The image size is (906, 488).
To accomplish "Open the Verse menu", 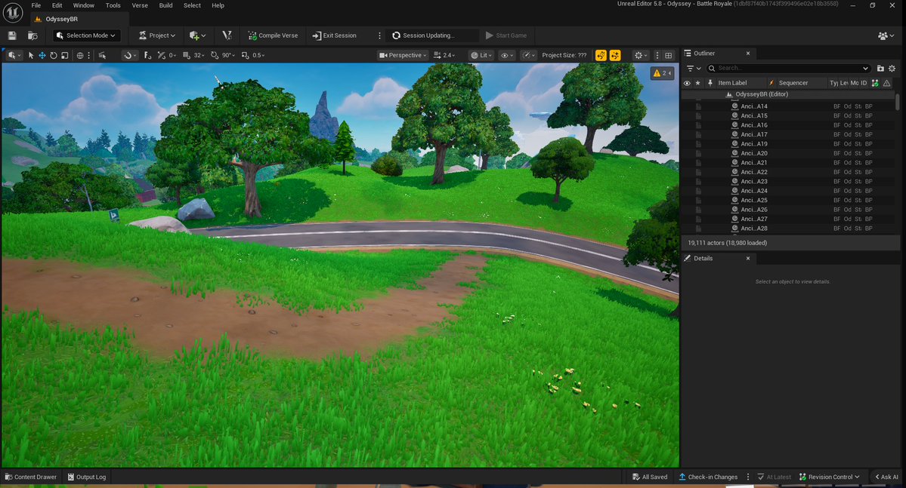I will coord(140,5).
